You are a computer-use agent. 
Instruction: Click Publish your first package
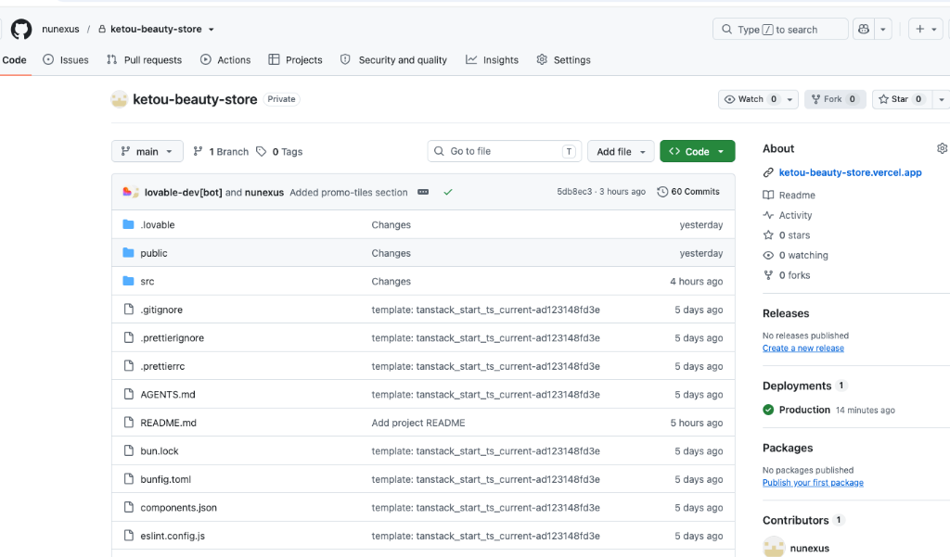[813, 483]
